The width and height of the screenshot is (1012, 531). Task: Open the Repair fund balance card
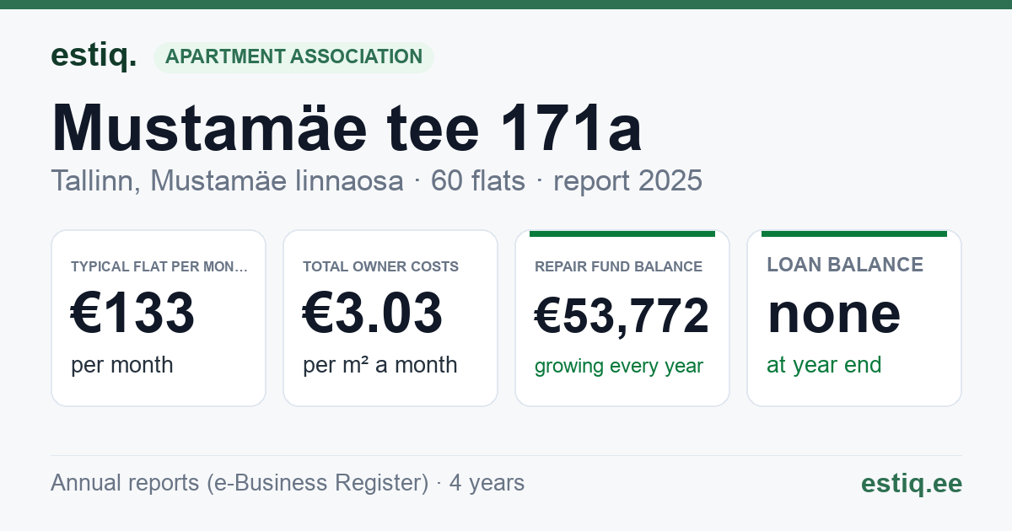click(x=622, y=318)
